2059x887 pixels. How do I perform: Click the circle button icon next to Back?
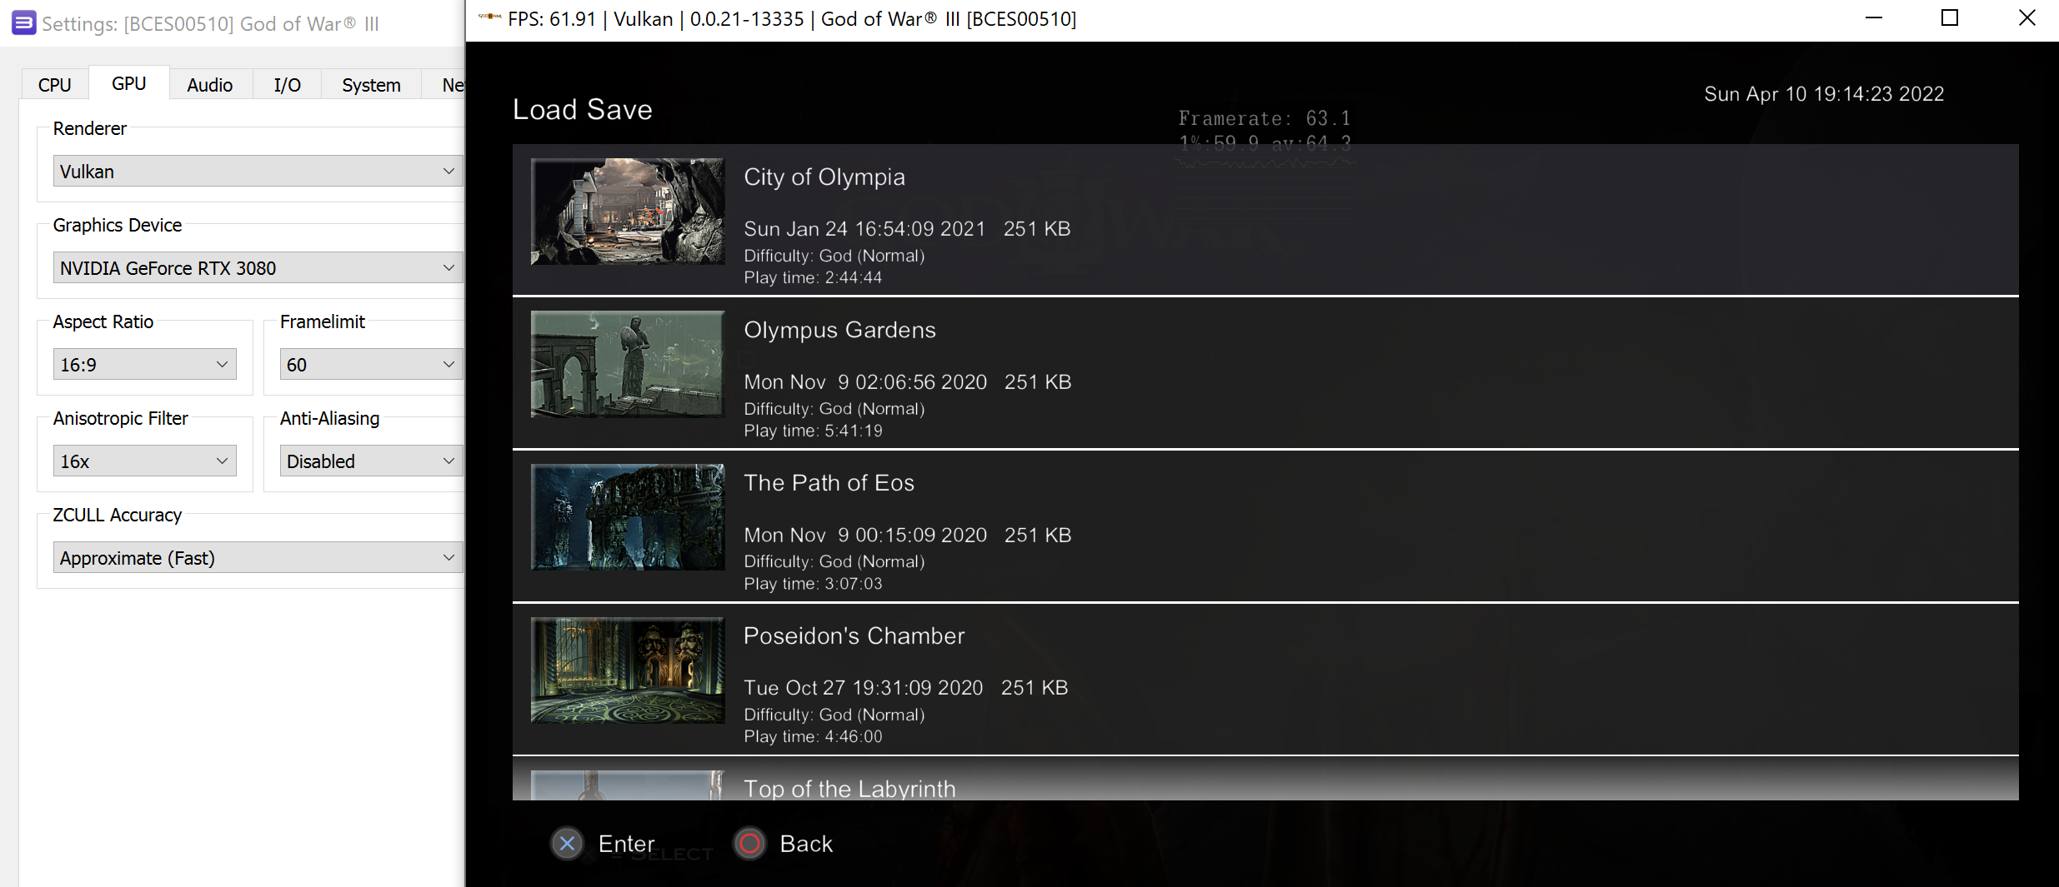point(749,843)
